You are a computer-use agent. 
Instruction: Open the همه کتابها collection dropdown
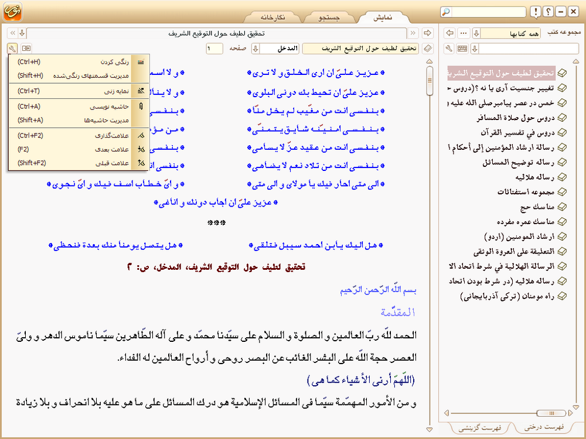click(476, 33)
